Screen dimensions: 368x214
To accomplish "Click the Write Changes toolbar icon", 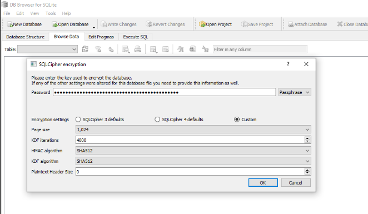I will pos(104,24).
